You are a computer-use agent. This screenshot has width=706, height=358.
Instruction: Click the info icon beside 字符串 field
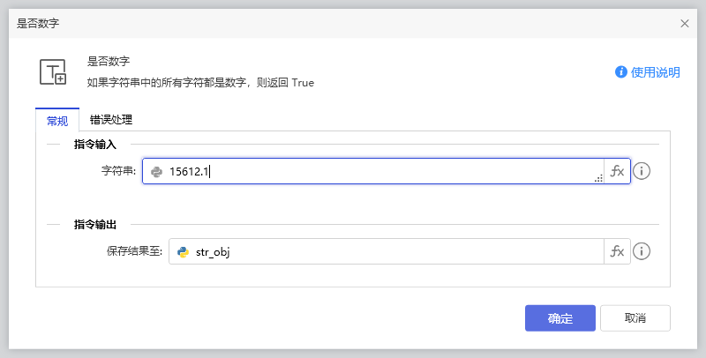(x=642, y=171)
